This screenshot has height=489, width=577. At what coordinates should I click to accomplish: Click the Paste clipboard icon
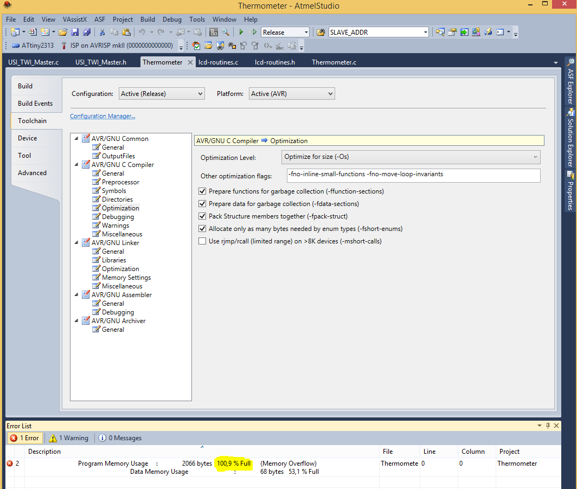point(126,32)
